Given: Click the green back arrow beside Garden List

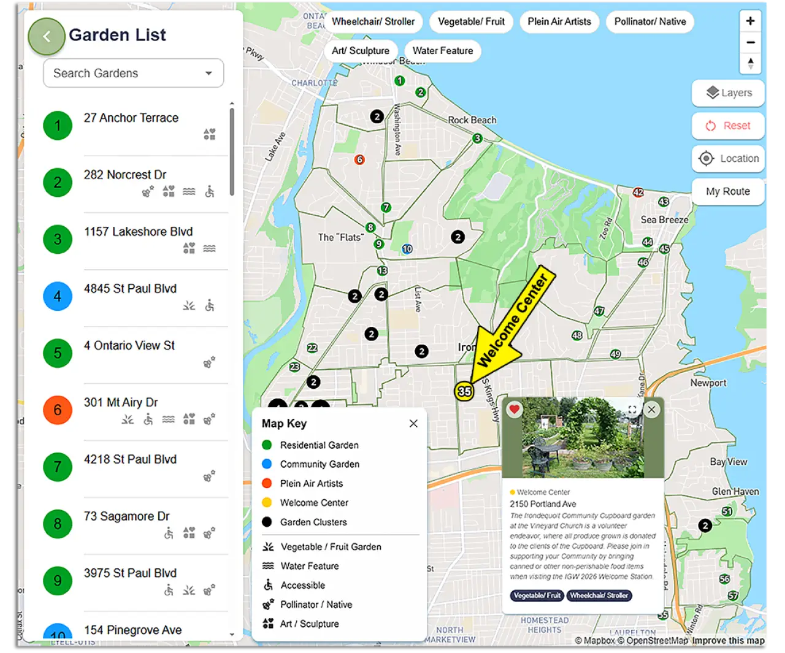Looking at the screenshot, I should pos(47,37).
